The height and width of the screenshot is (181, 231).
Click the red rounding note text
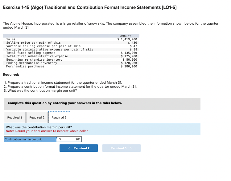point(47,131)
